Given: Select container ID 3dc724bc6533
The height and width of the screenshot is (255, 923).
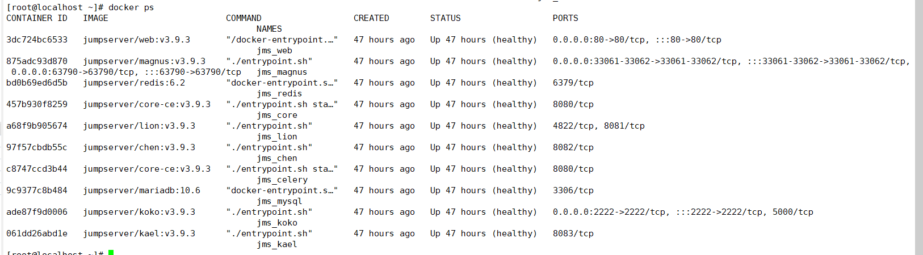Looking at the screenshot, I should click(37, 40).
